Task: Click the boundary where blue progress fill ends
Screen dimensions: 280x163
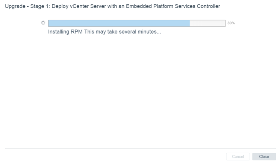Action: pyautogui.click(x=190, y=23)
